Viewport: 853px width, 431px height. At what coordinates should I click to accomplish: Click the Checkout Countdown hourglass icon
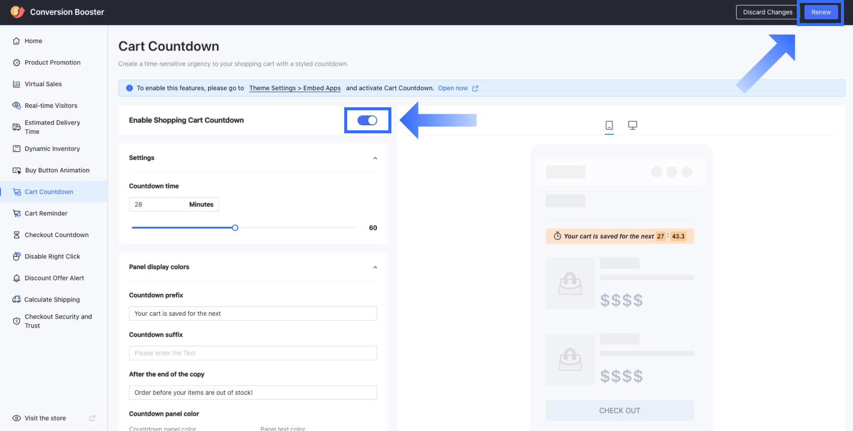click(x=17, y=235)
